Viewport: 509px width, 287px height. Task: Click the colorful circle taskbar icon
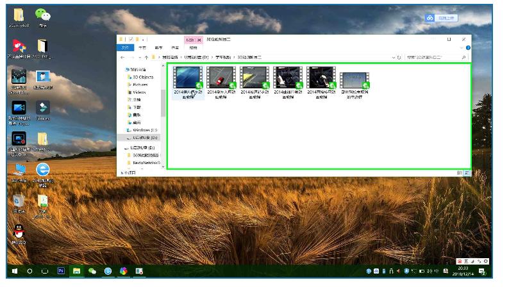coord(124,271)
